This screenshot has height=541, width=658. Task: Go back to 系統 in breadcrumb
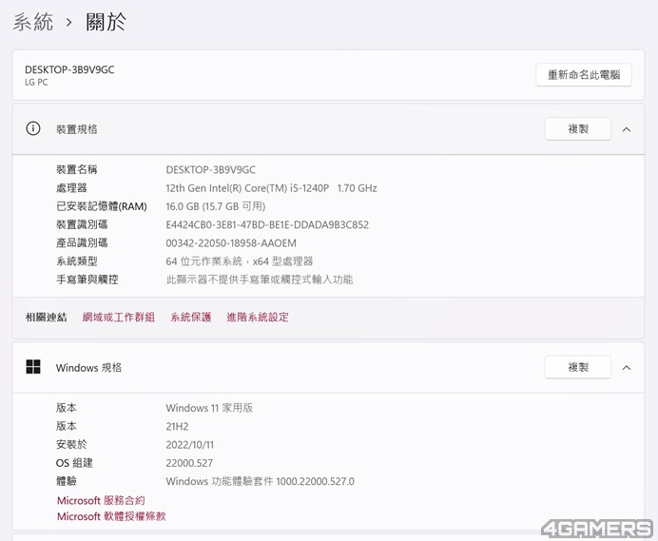coord(33,22)
